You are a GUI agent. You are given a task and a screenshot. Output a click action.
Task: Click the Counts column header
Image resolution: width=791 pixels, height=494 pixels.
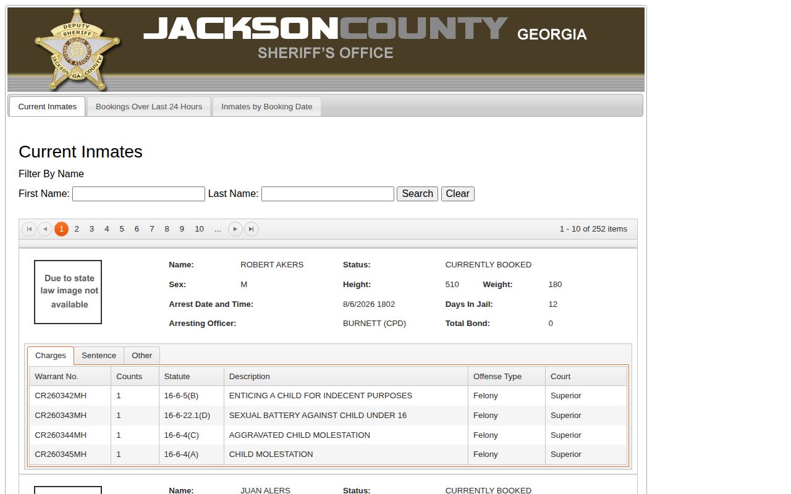(135, 377)
